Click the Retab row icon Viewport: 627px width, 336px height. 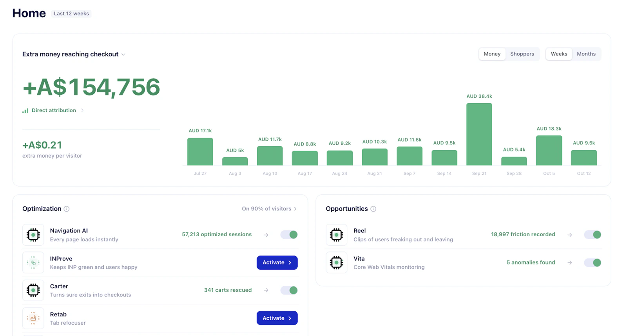click(x=33, y=318)
